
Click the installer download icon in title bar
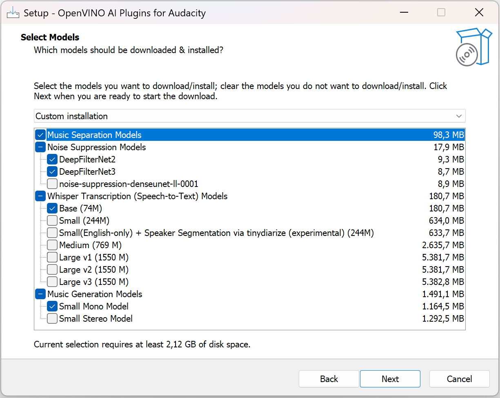click(13, 12)
